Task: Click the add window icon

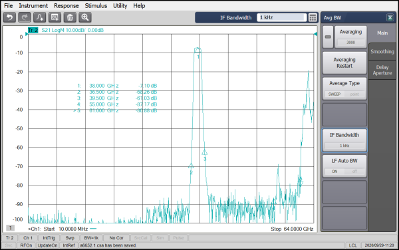Action: point(55,17)
